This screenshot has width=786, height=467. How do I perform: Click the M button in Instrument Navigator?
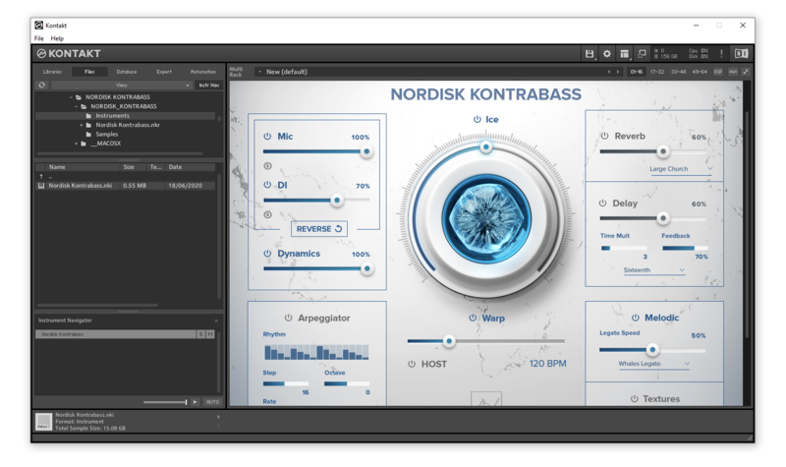[x=210, y=334]
